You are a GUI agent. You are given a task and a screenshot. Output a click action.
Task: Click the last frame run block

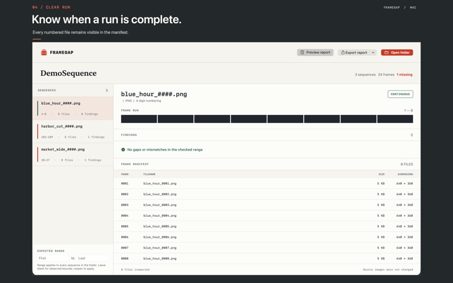tap(395, 119)
